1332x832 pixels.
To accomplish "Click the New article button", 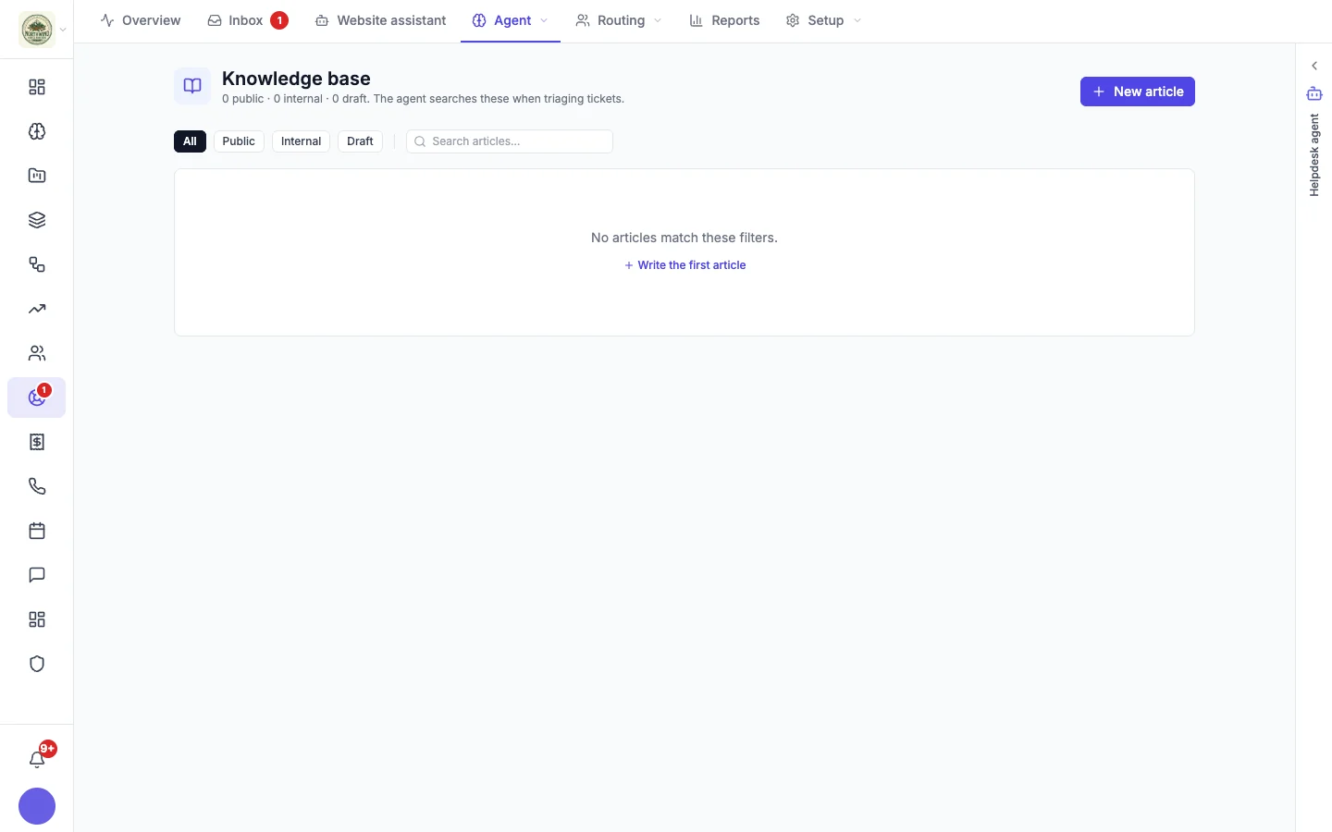I will [1138, 92].
